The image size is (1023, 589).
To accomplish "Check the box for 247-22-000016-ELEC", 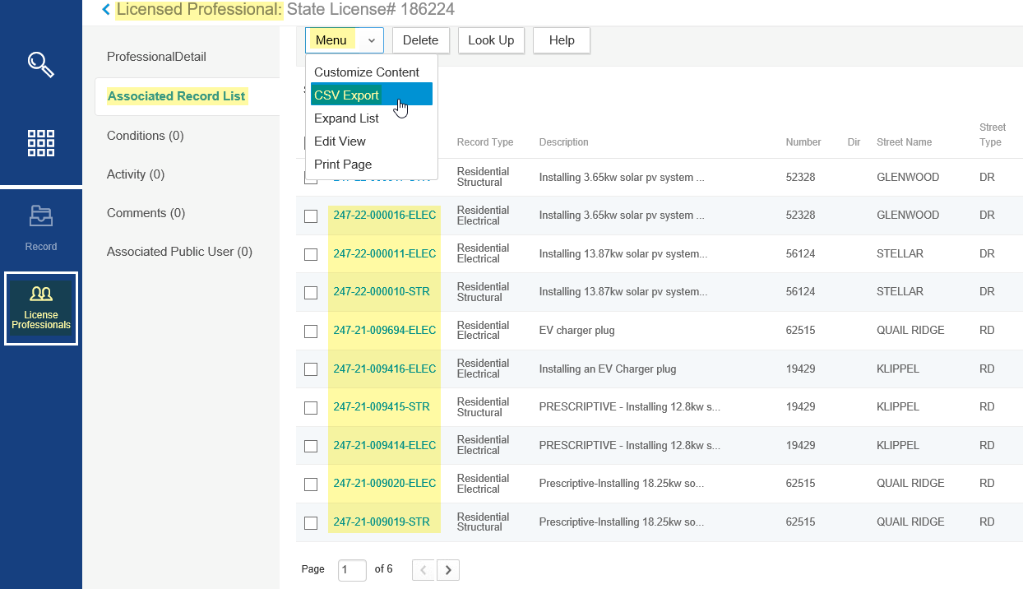I will tap(311, 216).
